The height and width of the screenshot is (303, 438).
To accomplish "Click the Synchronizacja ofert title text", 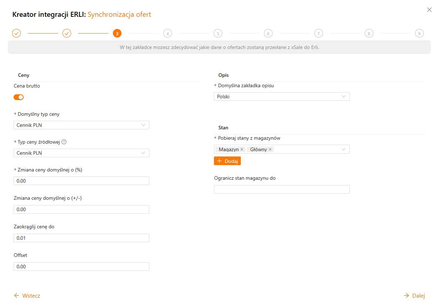I will pyautogui.click(x=119, y=15).
